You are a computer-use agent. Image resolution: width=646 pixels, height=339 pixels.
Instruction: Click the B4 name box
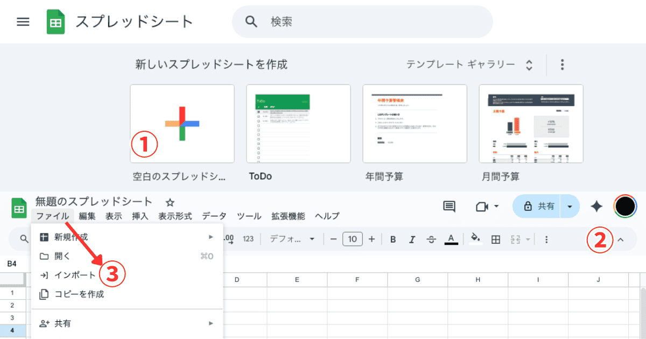12,264
